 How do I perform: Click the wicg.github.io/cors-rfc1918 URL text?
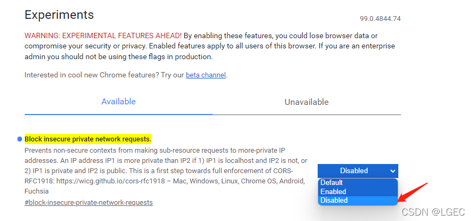(x=110, y=181)
